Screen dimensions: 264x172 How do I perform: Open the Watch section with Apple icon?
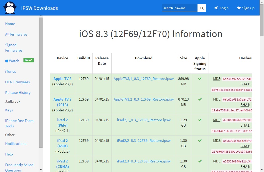[12, 61]
